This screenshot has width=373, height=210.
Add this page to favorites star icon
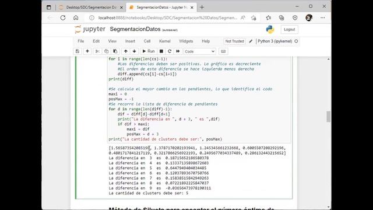254,18
